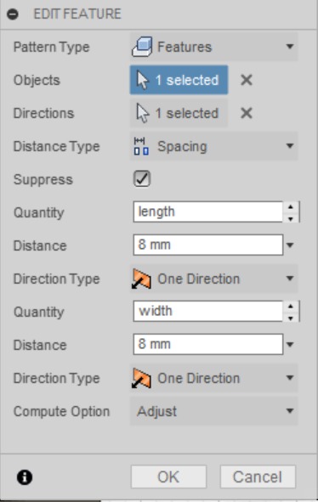318x502 pixels.
Task: Collapse the Edit Feature dialog header
Action: [13, 14]
